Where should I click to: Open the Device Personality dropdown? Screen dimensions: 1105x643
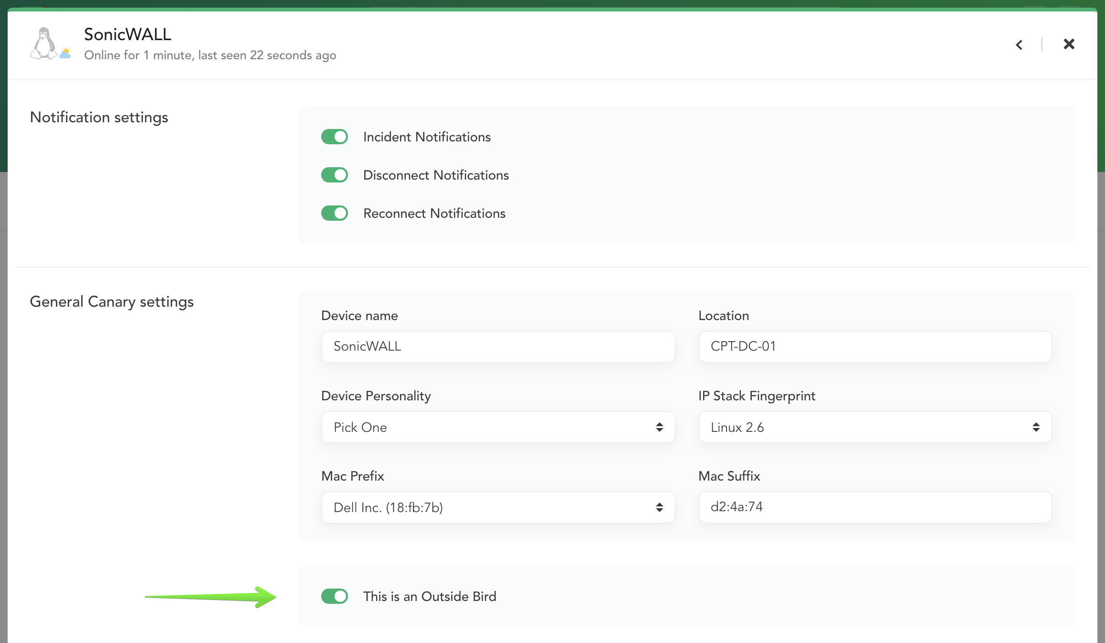tap(498, 427)
